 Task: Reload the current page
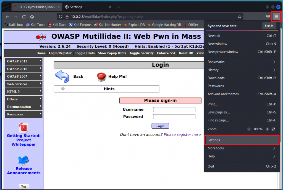pyautogui.click(x=24, y=17)
